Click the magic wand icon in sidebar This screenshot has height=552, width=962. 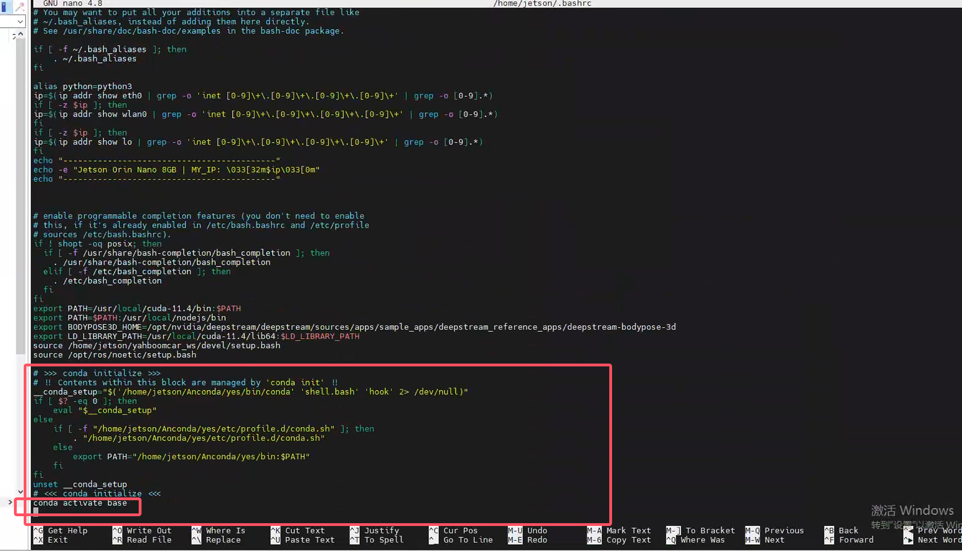point(20,7)
